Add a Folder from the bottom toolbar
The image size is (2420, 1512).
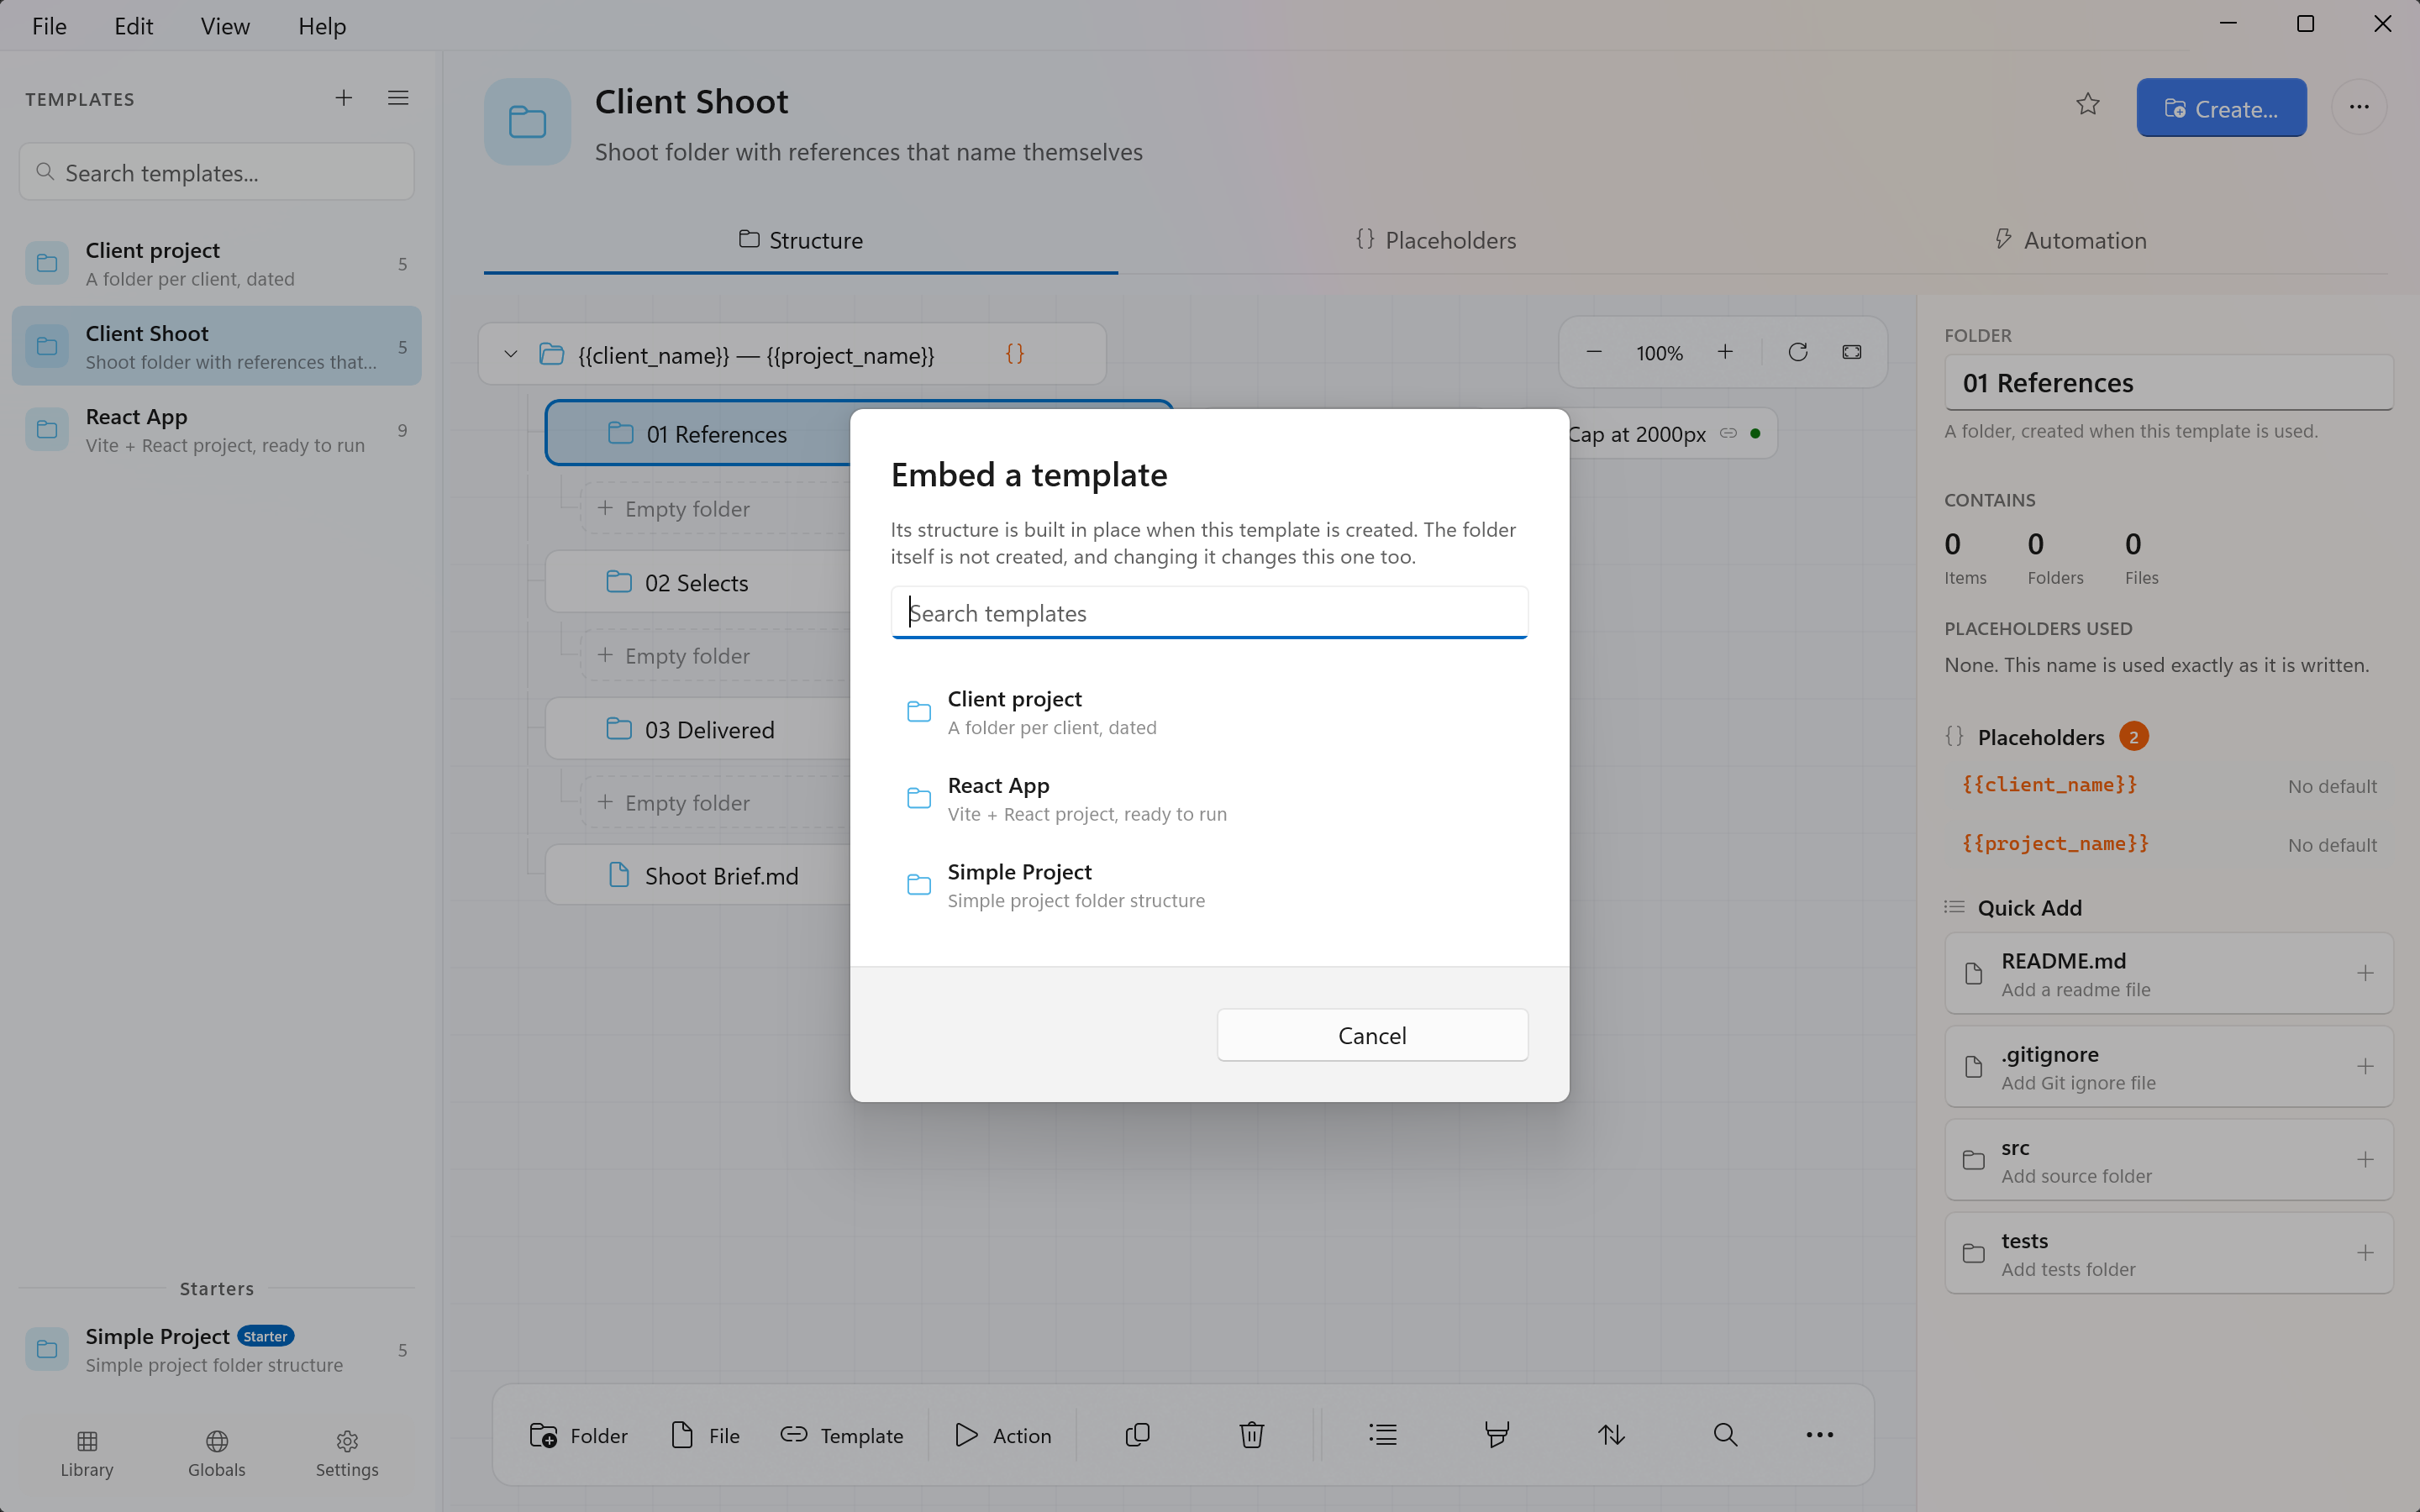point(578,1435)
